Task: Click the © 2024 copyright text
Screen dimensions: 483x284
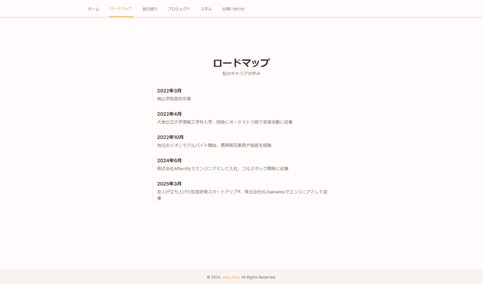Action: point(213,277)
